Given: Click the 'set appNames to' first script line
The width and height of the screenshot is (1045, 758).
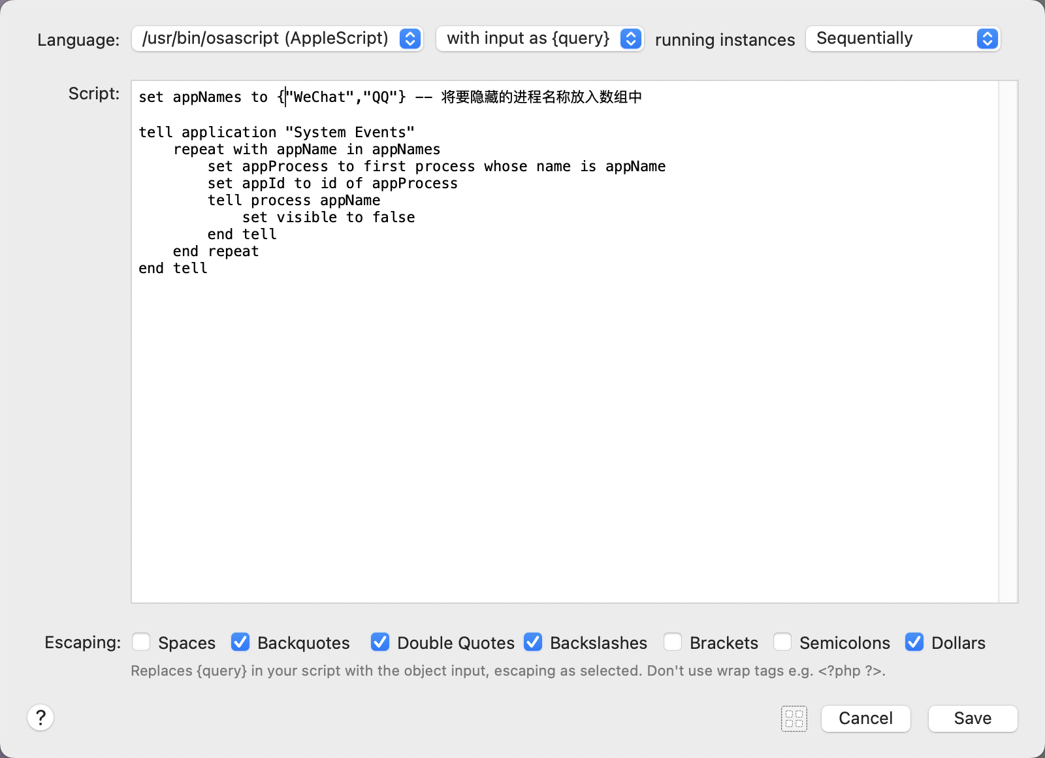Looking at the screenshot, I should (x=391, y=97).
